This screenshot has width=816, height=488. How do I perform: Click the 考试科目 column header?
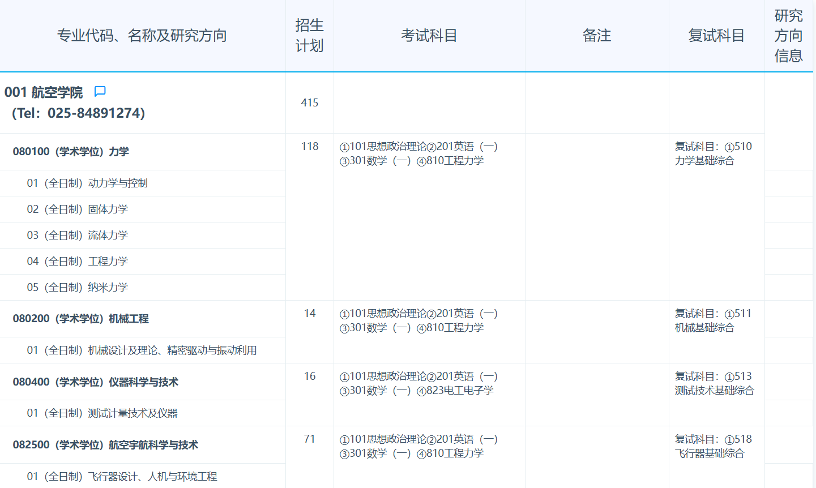tap(429, 35)
